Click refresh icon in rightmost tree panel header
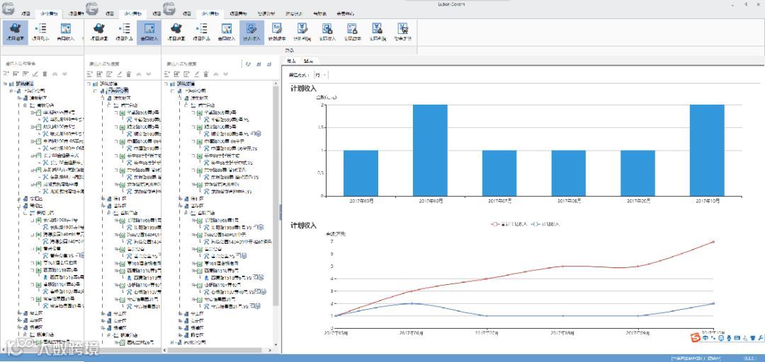 247,64
